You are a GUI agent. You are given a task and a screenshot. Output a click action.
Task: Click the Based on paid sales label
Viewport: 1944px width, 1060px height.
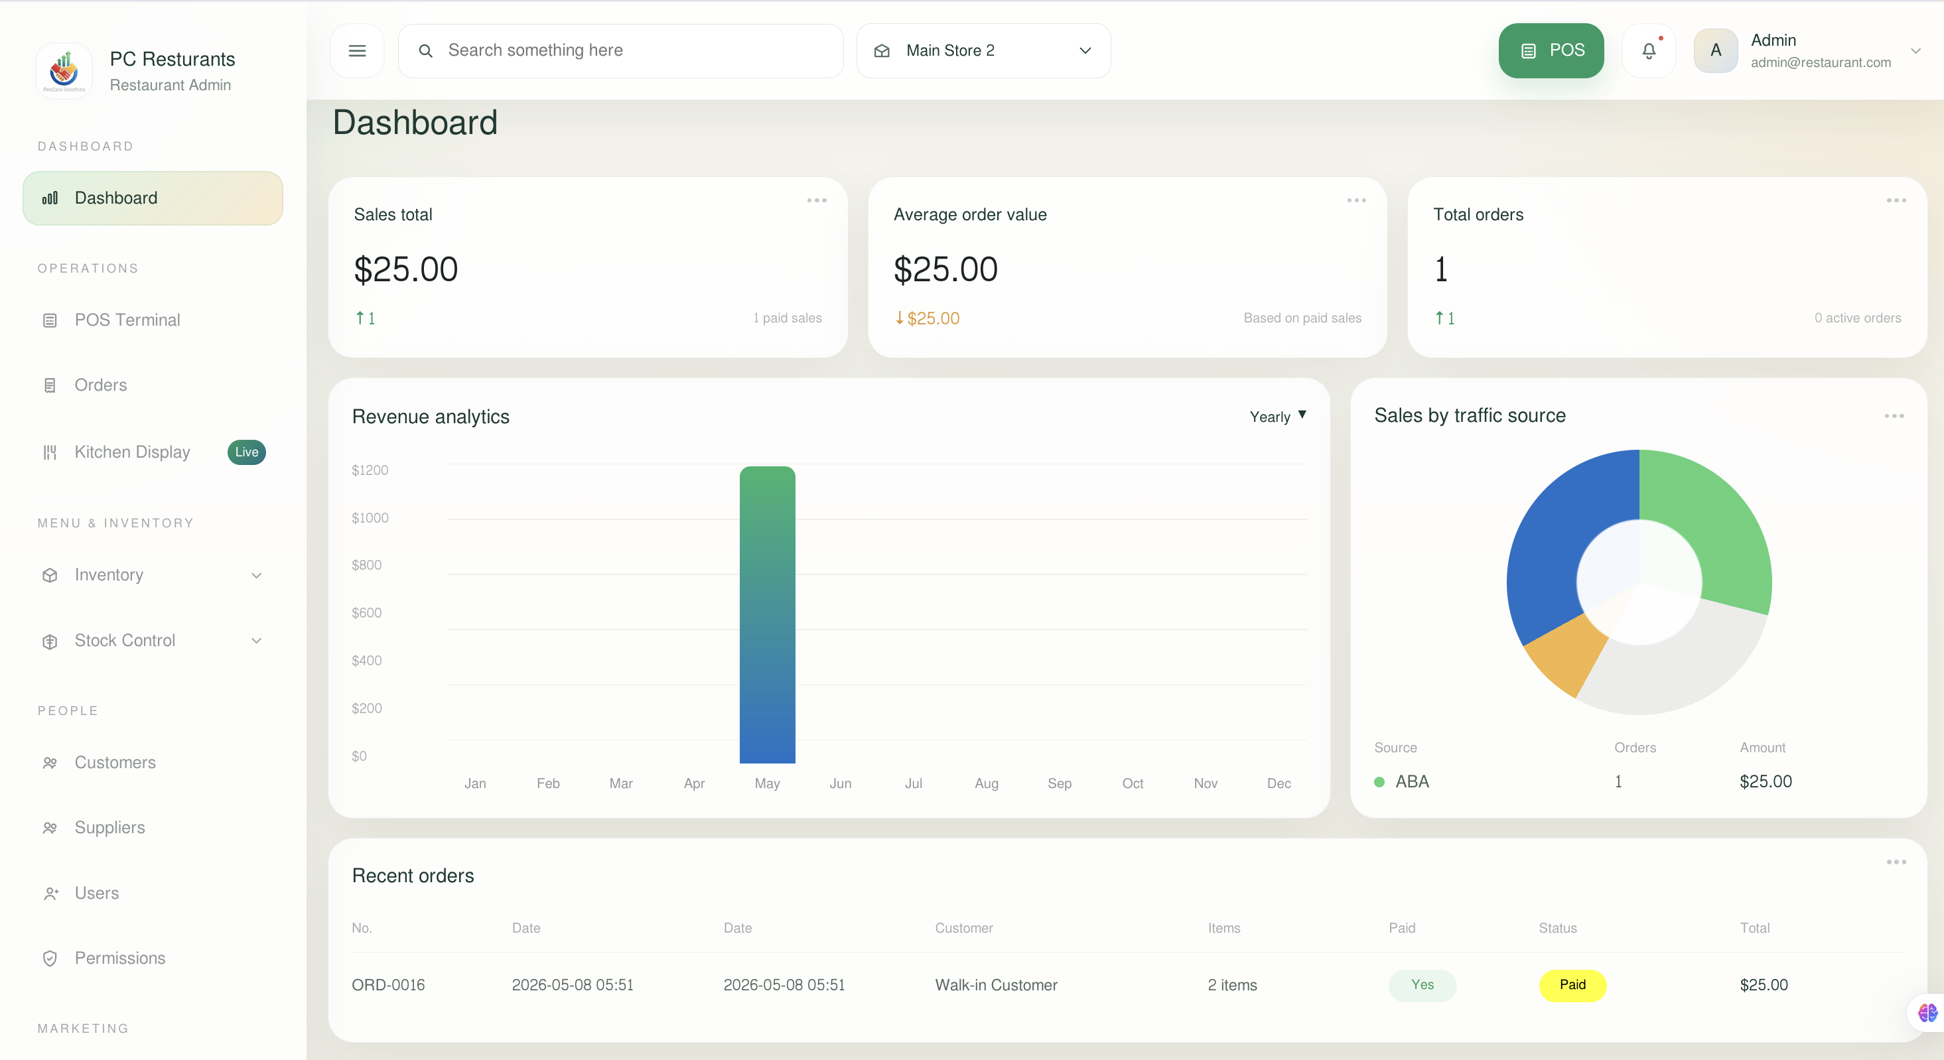(1302, 318)
